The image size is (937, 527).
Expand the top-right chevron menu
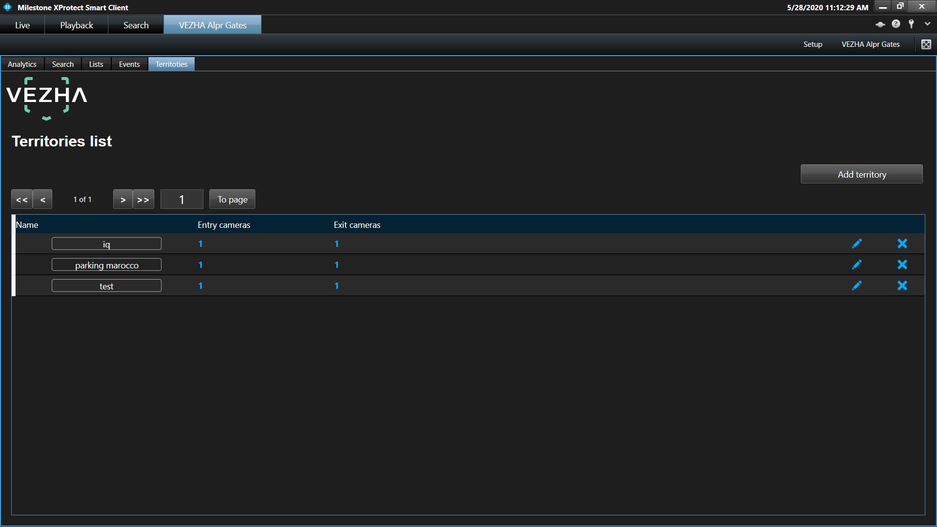[x=927, y=24]
